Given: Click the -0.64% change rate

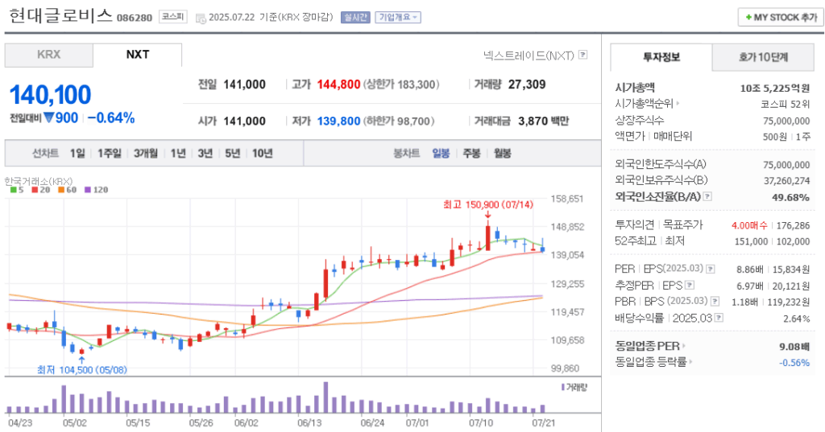Looking at the screenshot, I should click(x=111, y=117).
